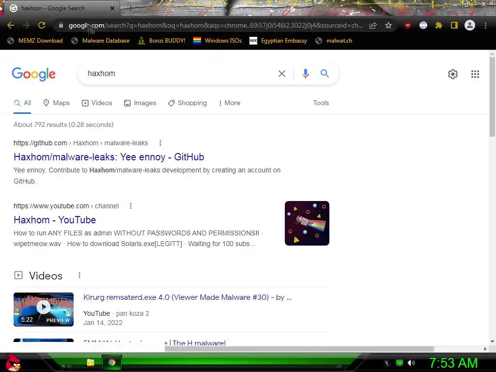Open the MEMZ Download bookmark

35,41
